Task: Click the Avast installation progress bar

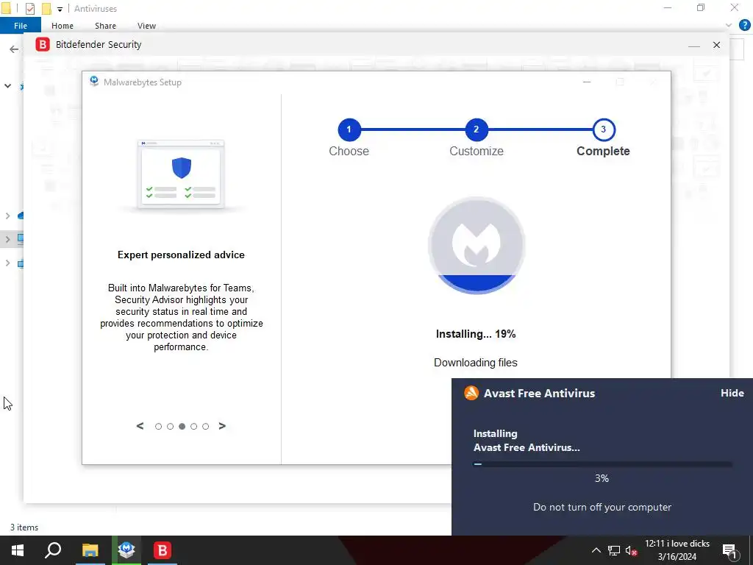Action: pos(602,464)
